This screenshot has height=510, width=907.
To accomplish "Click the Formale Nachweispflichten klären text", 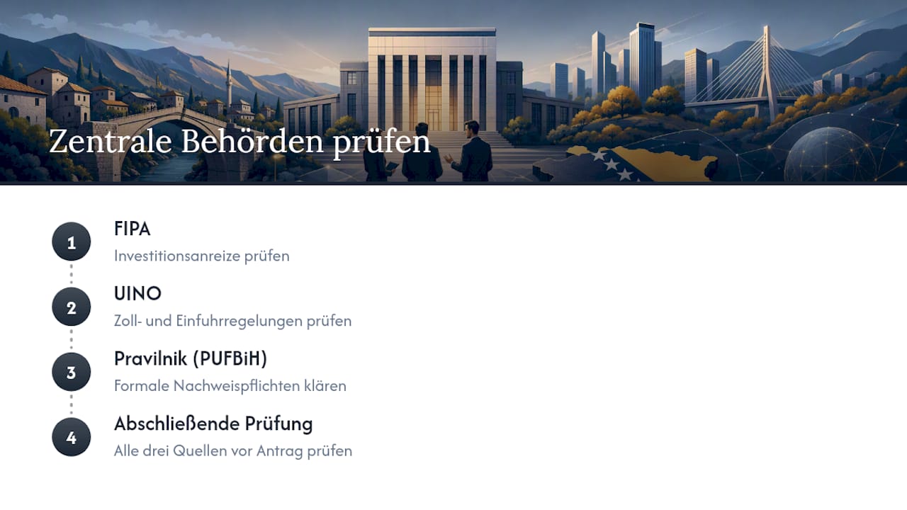I will [x=230, y=386].
